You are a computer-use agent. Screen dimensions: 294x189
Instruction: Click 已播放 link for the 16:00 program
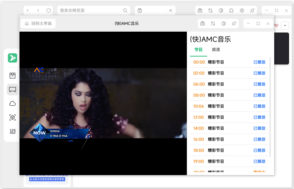tap(259, 139)
